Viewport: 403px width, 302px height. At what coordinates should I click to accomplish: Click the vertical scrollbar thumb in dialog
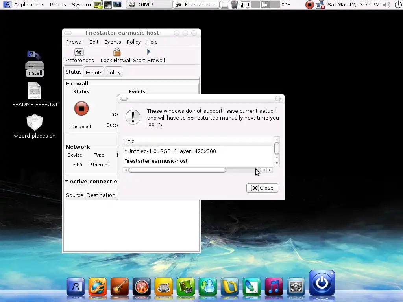tap(277, 148)
